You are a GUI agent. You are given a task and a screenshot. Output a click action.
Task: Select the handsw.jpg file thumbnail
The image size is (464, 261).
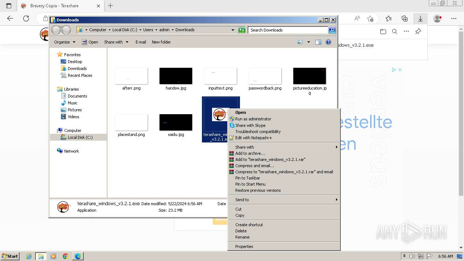(176, 76)
